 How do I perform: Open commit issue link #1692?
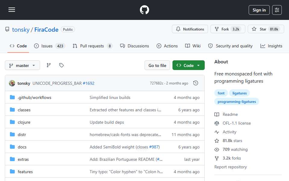coord(89,83)
